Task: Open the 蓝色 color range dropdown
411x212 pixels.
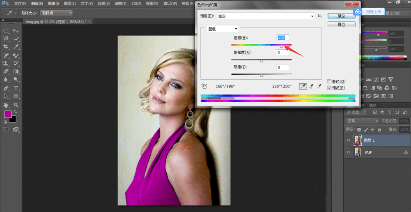Action: 222,29
